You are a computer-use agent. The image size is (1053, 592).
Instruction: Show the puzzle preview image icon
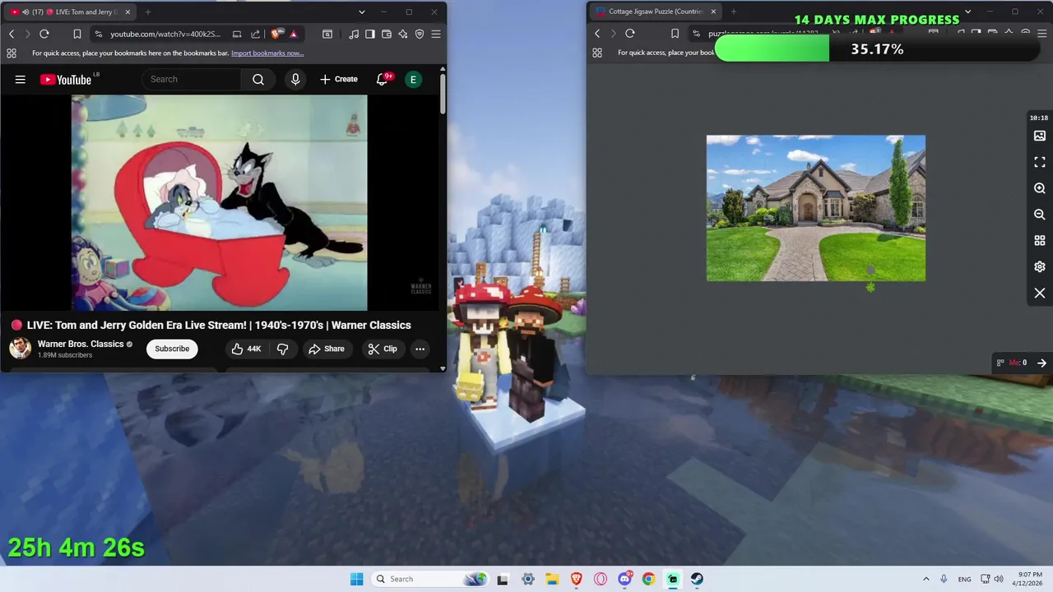coord(1040,136)
